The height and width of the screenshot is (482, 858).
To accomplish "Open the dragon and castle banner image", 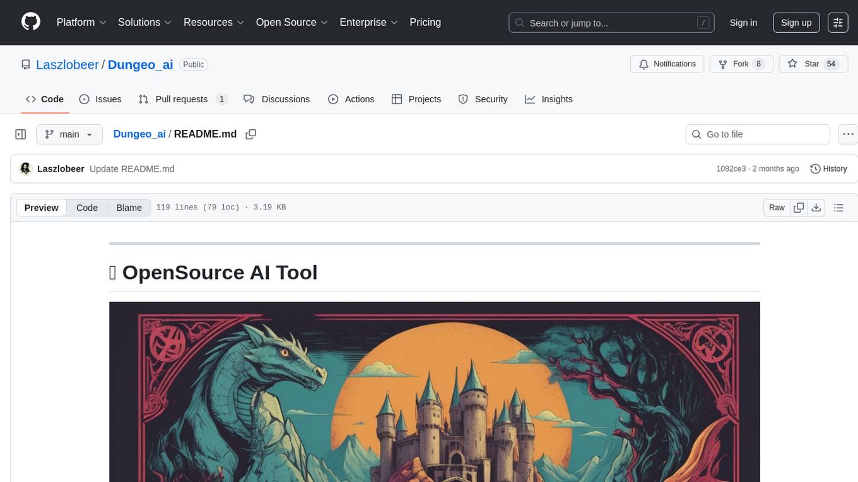I will point(435,392).
